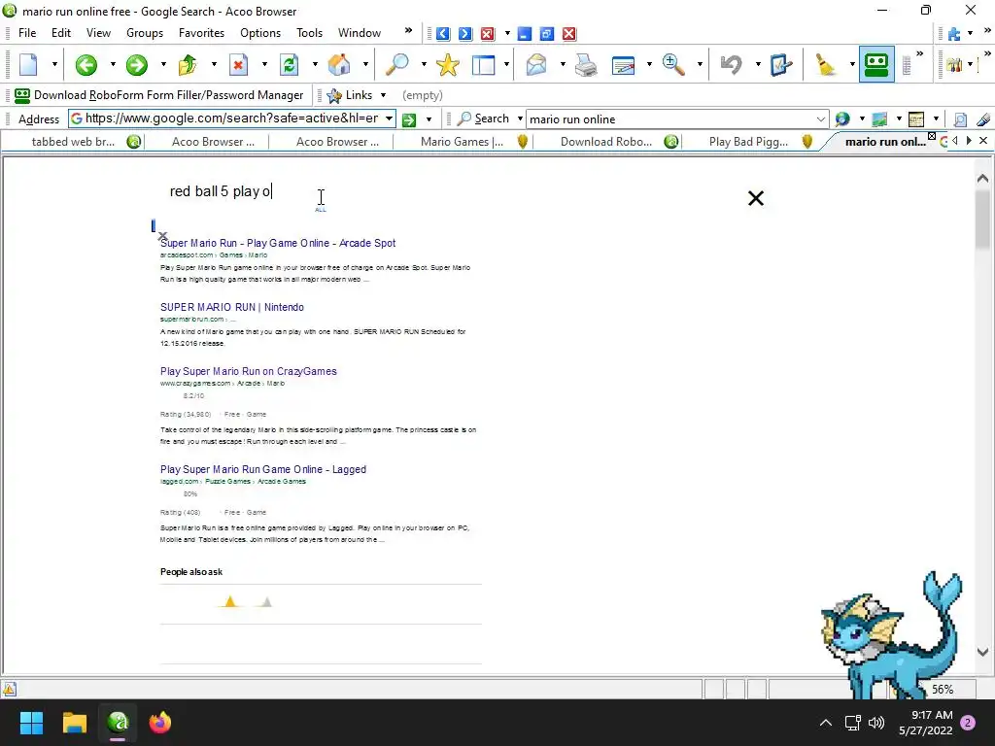This screenshot has height=746, width=995.
Task: Click the security warning icon in status bar
Action: point(10,690)
